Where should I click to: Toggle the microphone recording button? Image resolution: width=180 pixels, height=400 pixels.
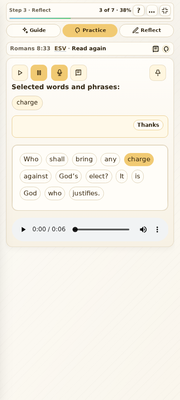point(59,73)
